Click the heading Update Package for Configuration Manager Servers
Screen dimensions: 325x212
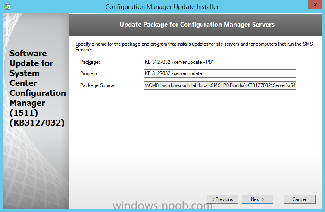click(x=197, y=25)
